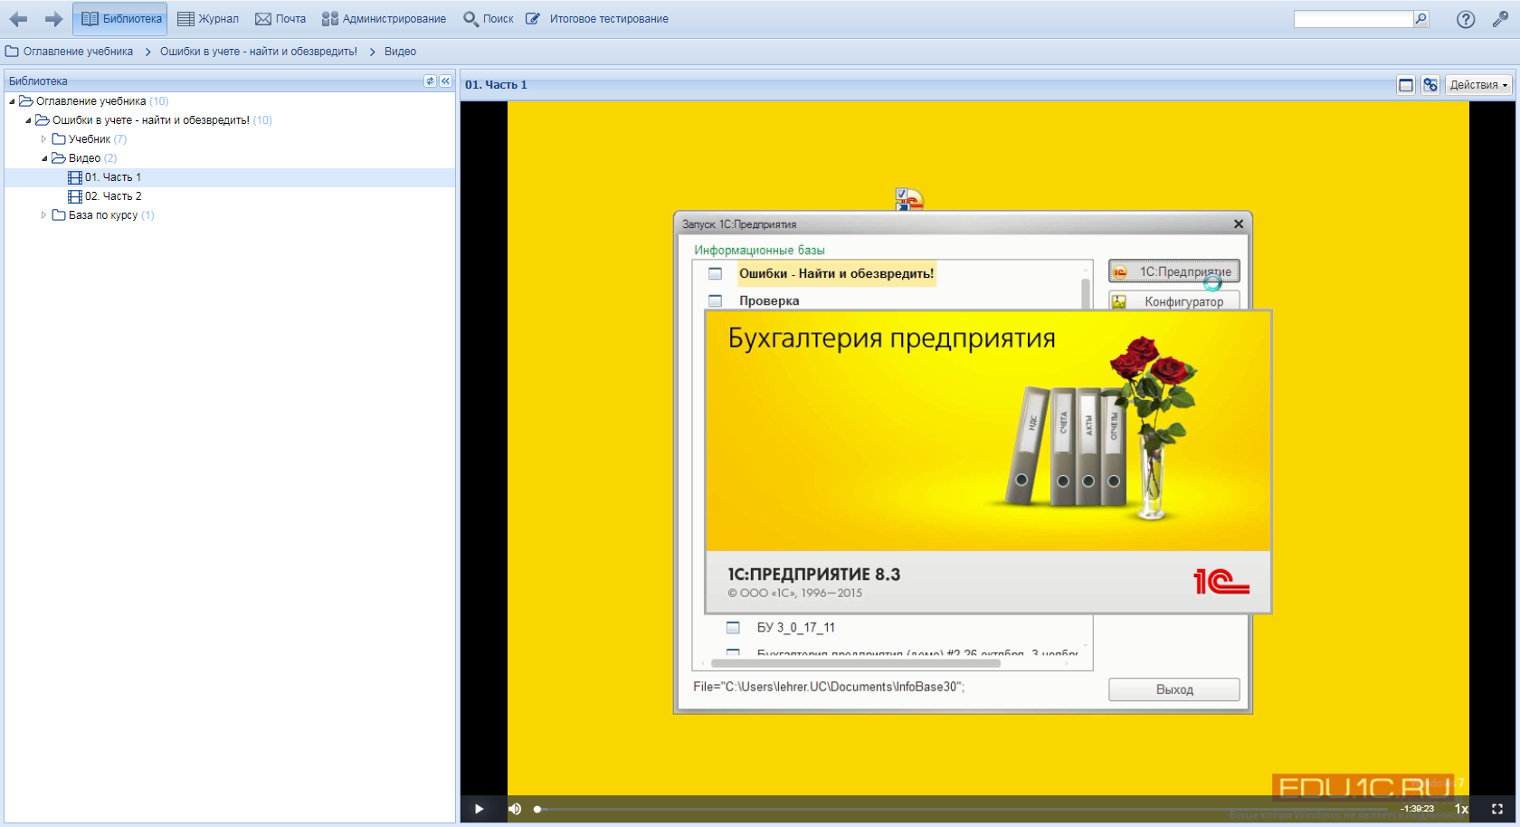Select base БУ 3_0_17_11 in the list
This screenshot has height=827, width=1520.
(796, 627)
